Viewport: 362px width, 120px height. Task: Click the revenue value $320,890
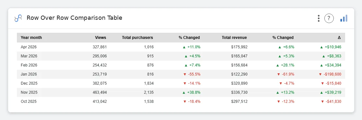pos(239,83)
